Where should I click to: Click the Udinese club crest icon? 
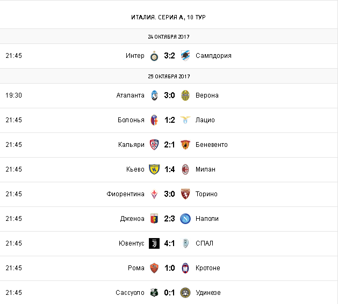click(x=185, y=293)
